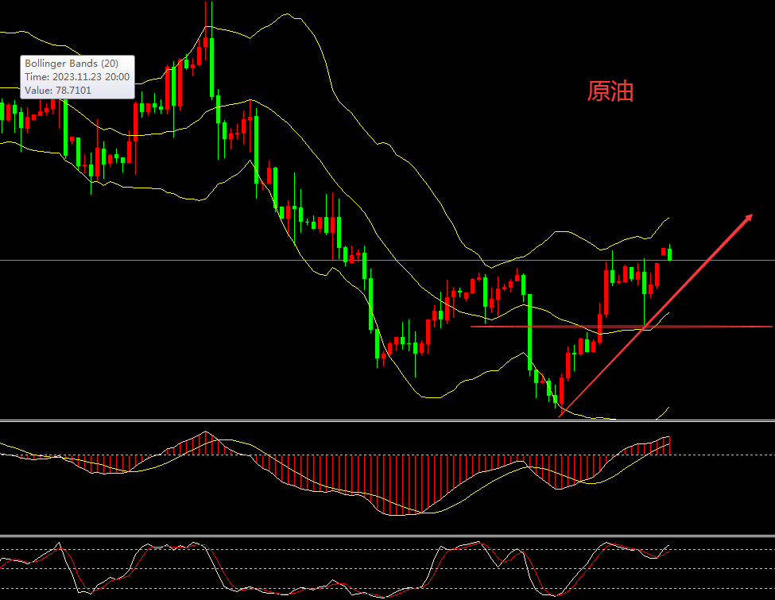Select the last green candle at right

[671, 254]
